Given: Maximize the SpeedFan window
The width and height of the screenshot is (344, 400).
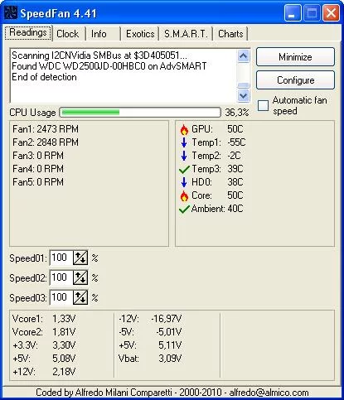Looking at the screenshot, I should [312, 13].
